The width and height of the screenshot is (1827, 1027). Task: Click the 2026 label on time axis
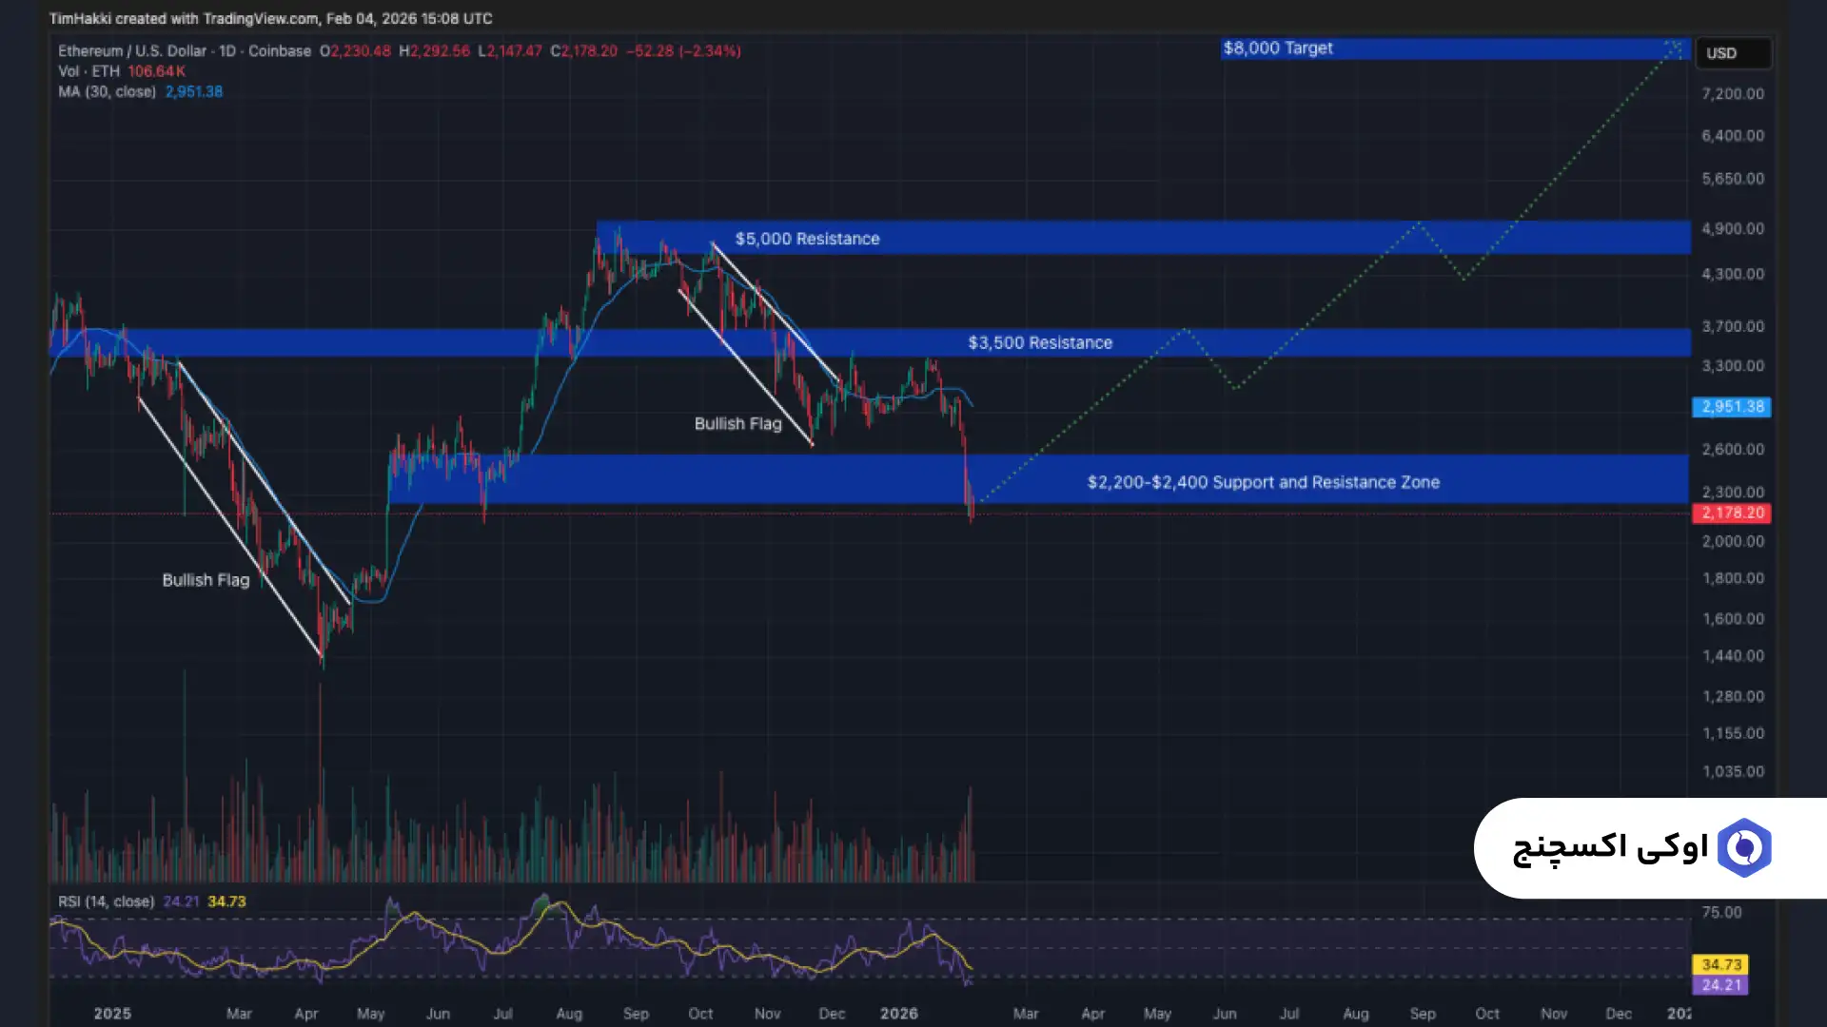(898, 1014)
